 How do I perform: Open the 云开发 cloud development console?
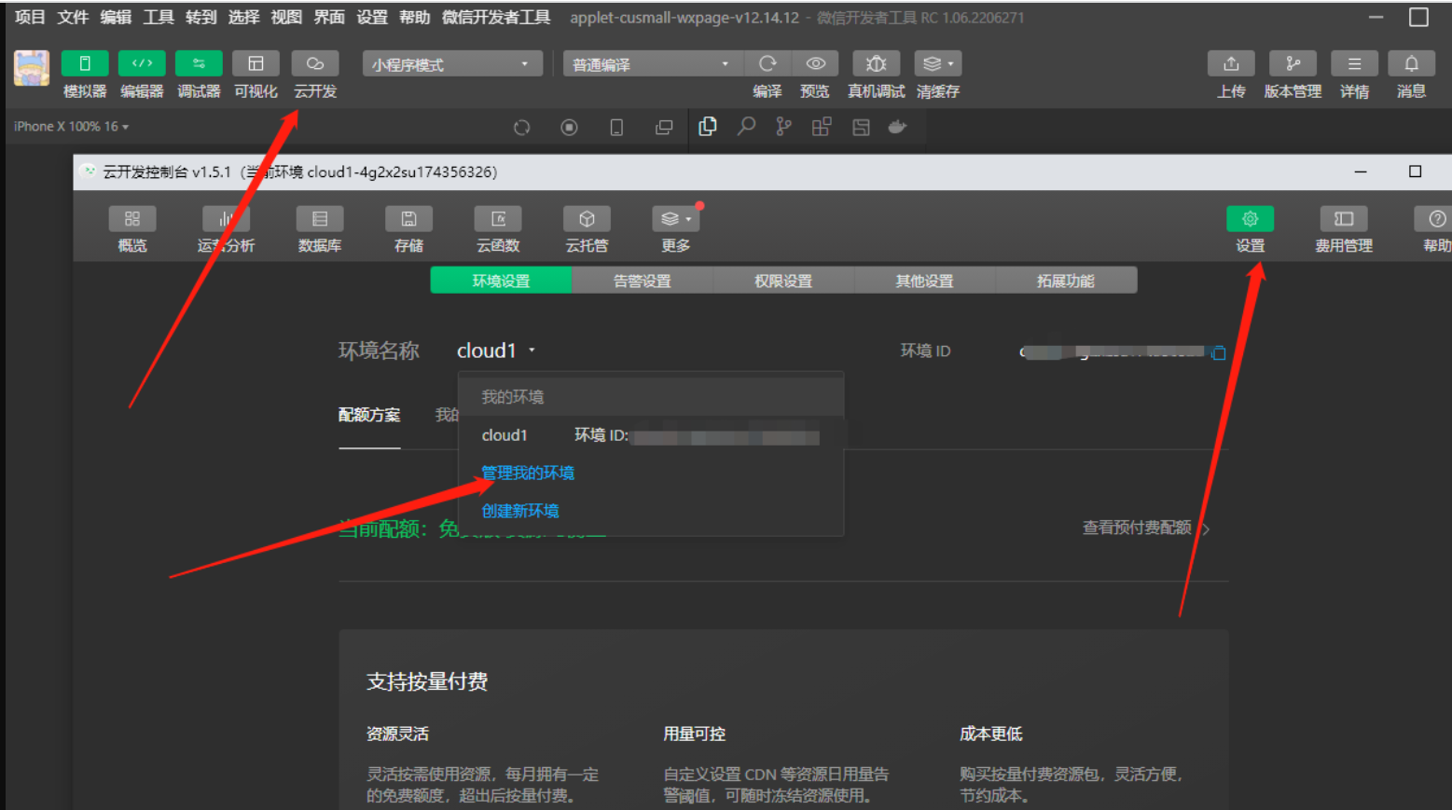click(x=314, y=64)
